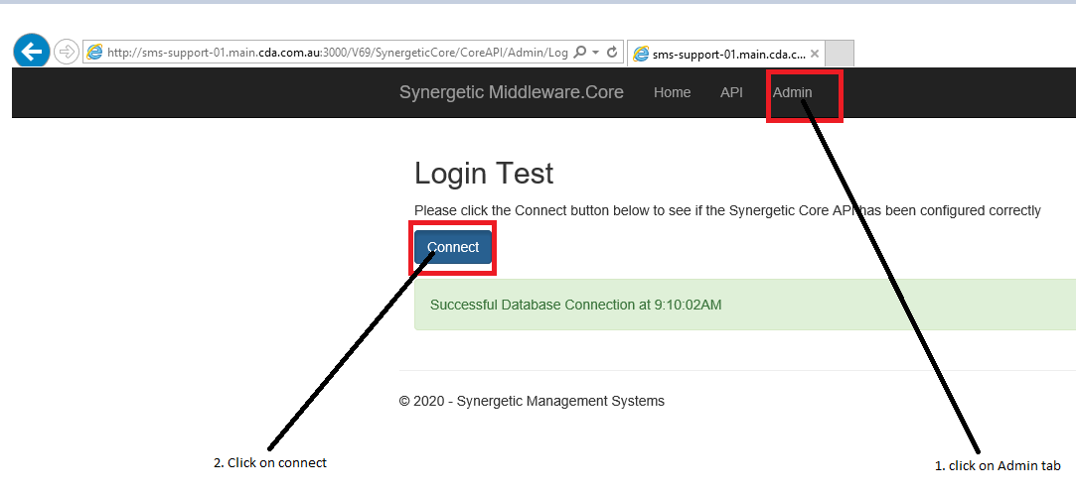Viewport: 1076px width, 496px height.
Task: Open the Home navigation item
Action: click(672, 92)
